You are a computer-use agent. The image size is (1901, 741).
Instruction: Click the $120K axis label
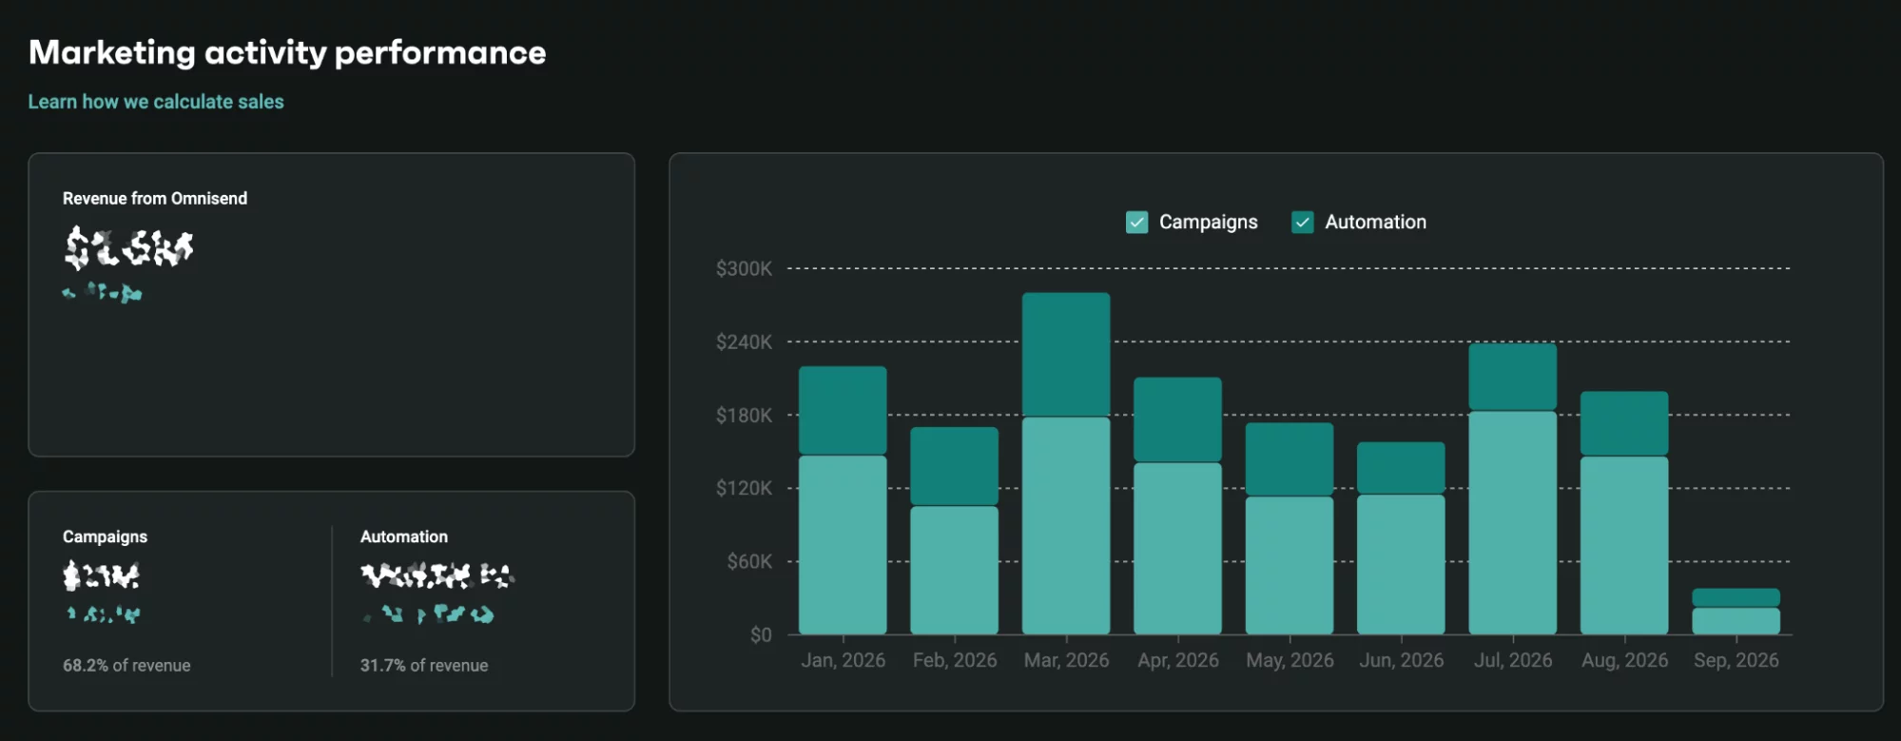744,489
